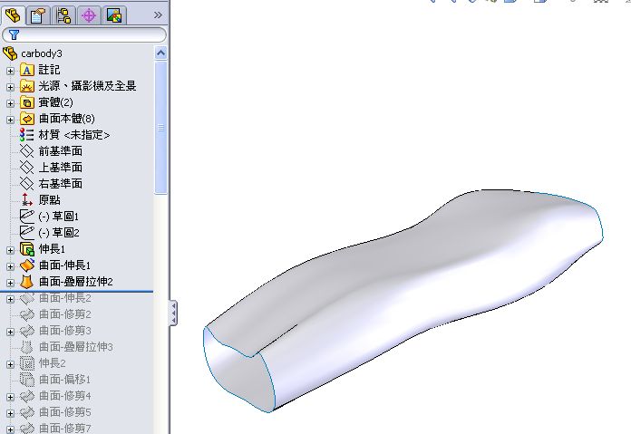Viewport: 631px width, 434px height.
Task: Select the 光源、攝影機及全景 label
Action: [x=87, y=86]
